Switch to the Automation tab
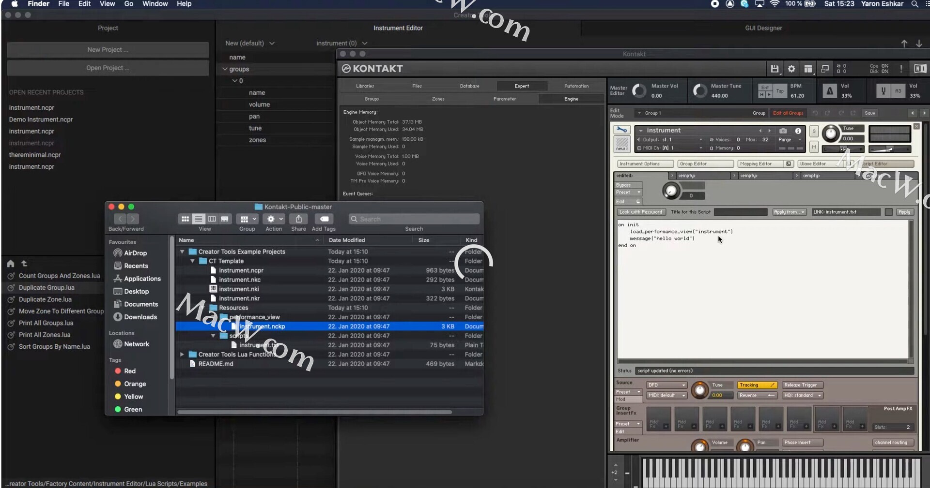This screenshot has height=488, width=930. [x=576, y=86]
